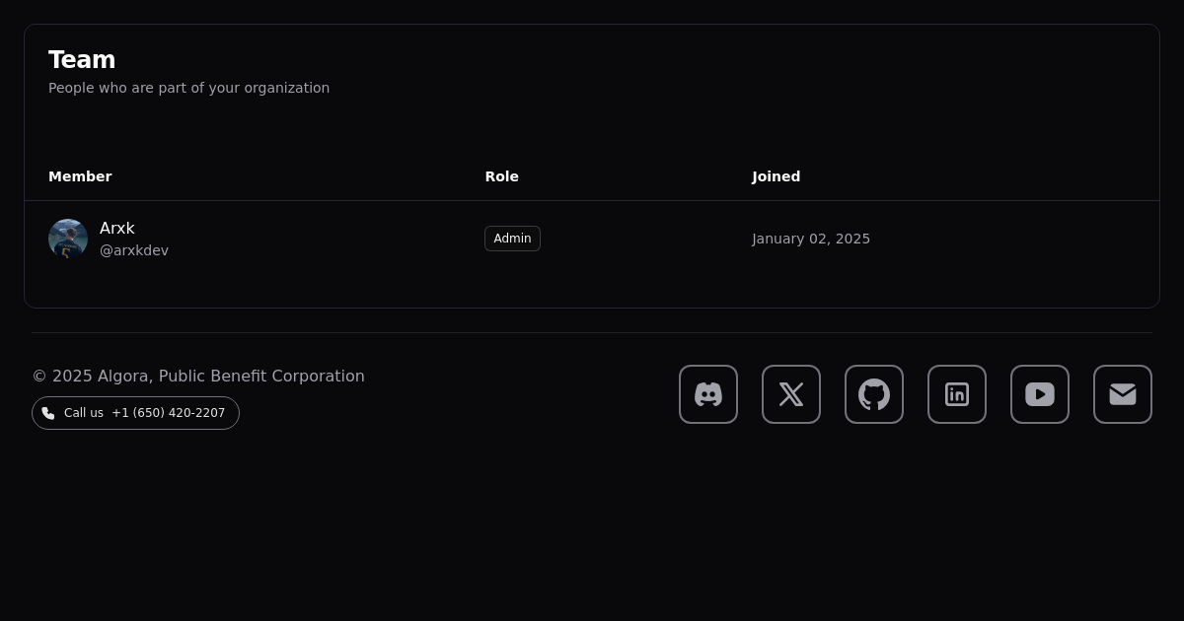Image resolution: width=1184 pixels, height=621 pixels.
Task: Open the Discord server link
Action: coord(708,394)
